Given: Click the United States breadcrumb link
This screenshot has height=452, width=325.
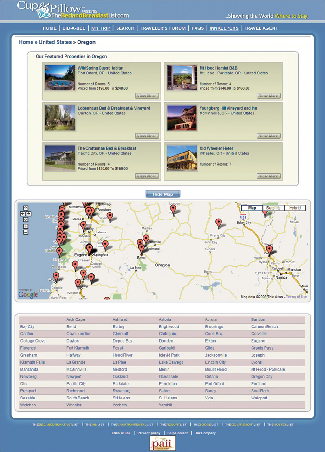Looking at the screenshot, I should [55, 42].
